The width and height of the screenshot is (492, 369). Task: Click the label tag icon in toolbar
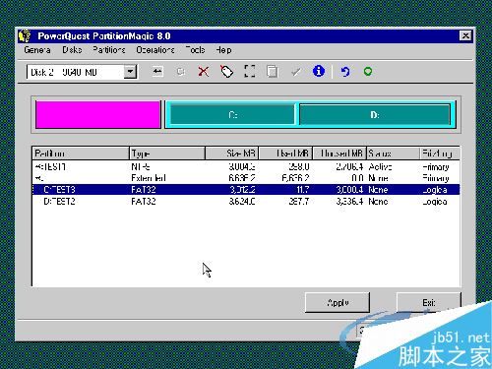pyautogui.click(x=226, y=71)
